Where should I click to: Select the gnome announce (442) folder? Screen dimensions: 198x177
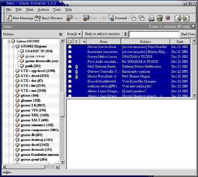(x=37, y=125)
